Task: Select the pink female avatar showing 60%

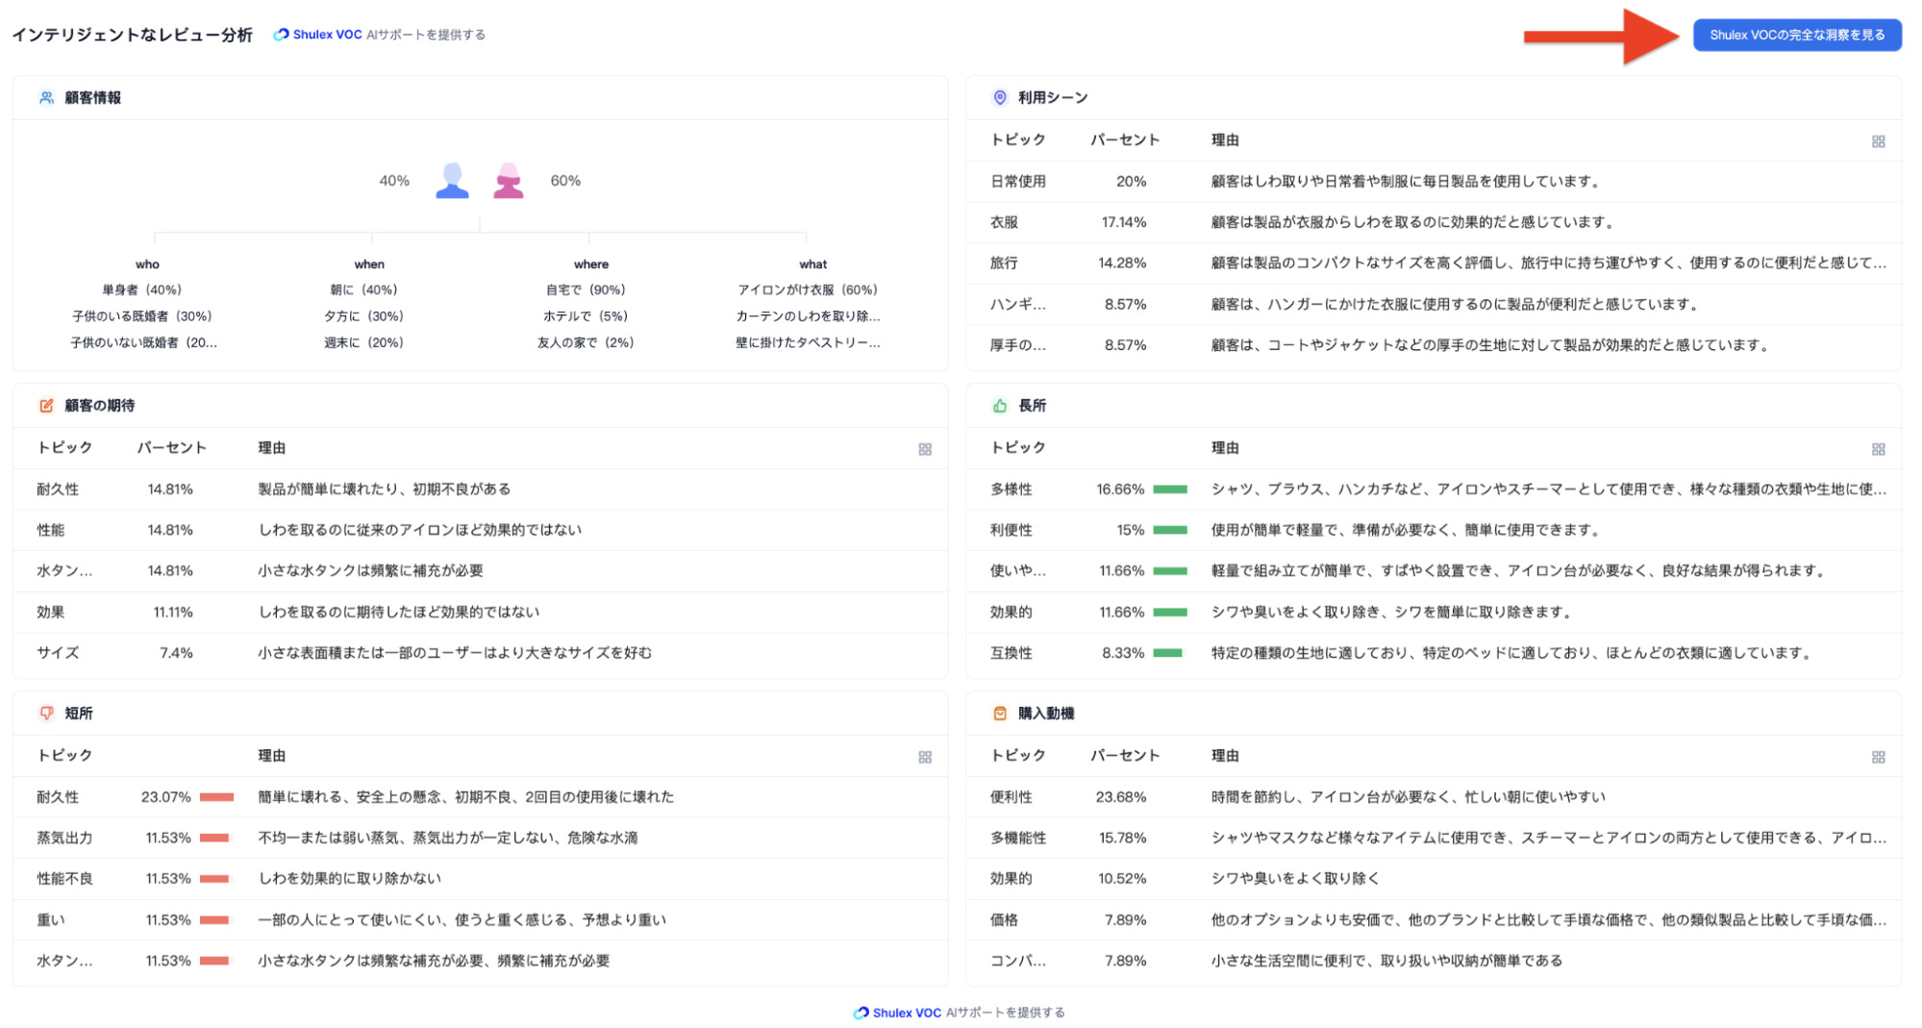Action: tap(509, 179)
